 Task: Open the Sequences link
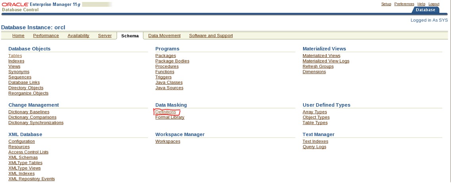point(20,77)
